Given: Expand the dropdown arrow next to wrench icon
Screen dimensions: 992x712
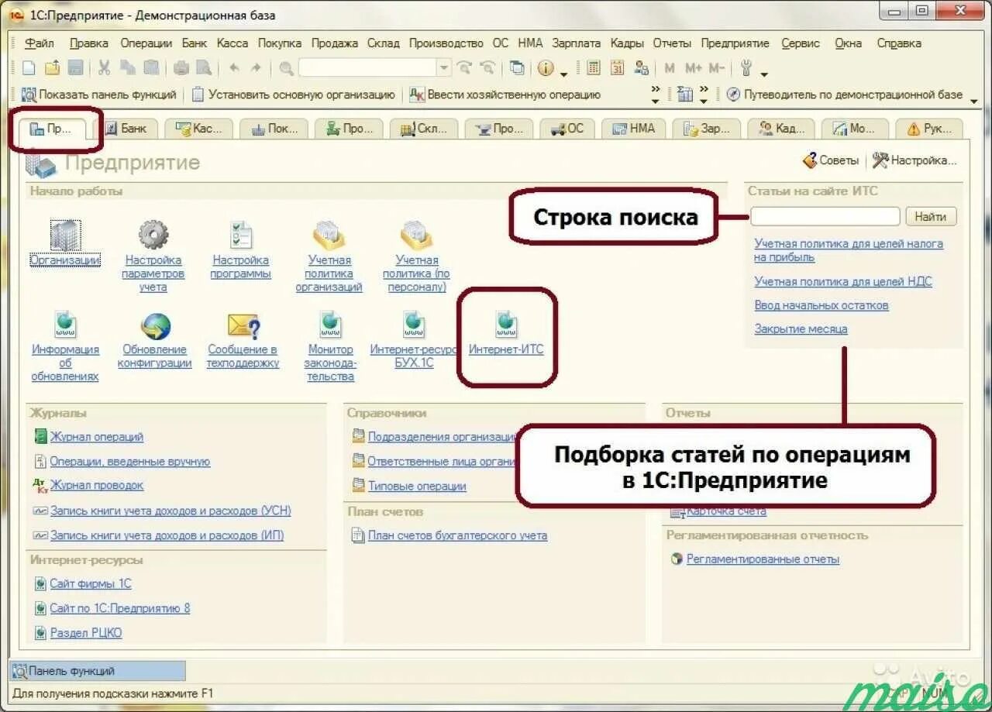Looking at the screenshot, I should click(764, 74).
